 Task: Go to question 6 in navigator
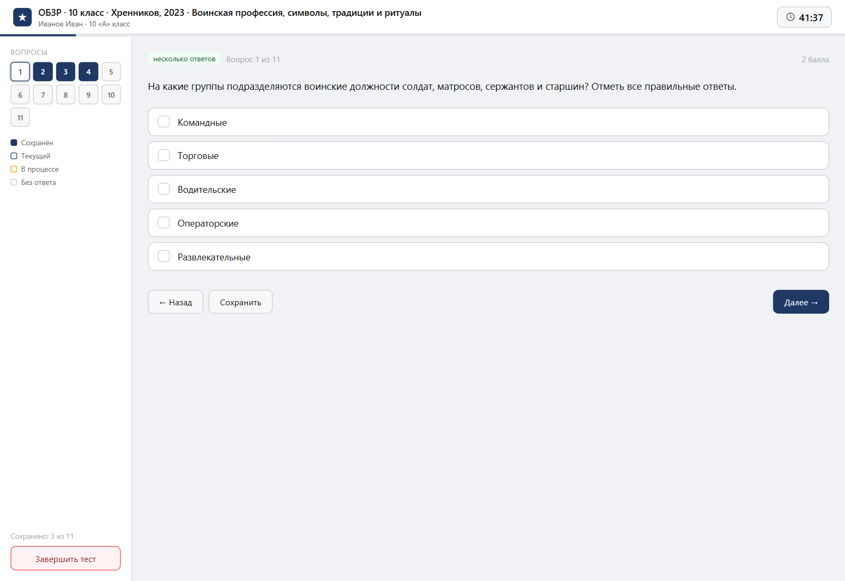20,95
